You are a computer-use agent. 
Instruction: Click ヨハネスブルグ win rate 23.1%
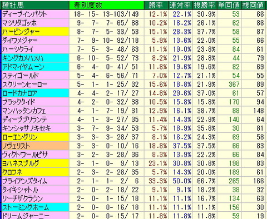pyautogui.click(x=158, y=163)
